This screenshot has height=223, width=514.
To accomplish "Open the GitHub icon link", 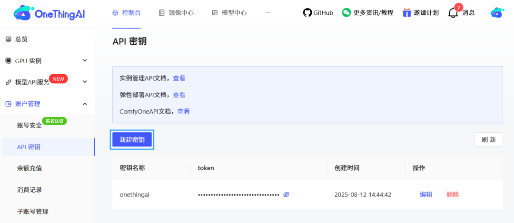I will (307, 13).
